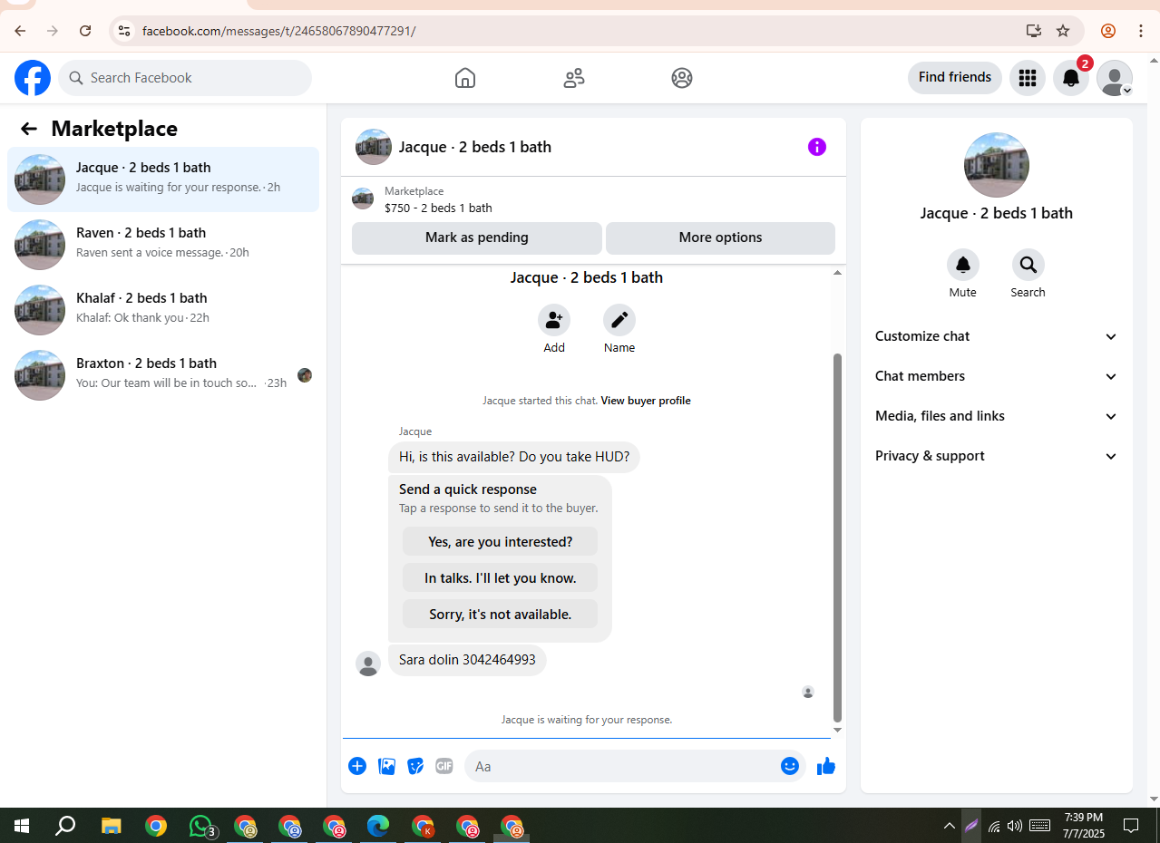Open the Raven conversation in the list
Image resolution: width=1160 pixels, height=843 pixels.
(x=163, y=245)
